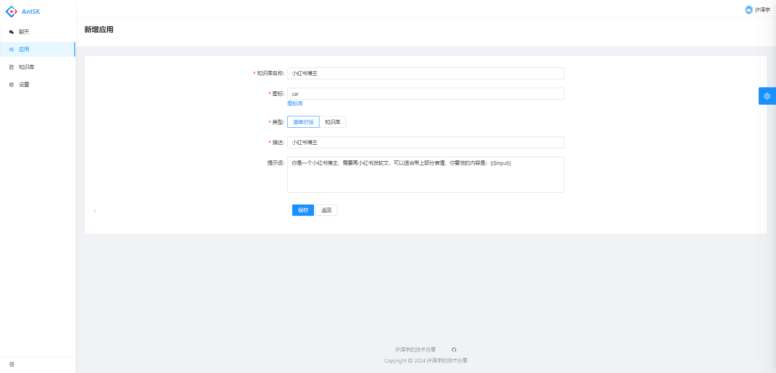The width and height of the screenshot is (776, 373).
Task: Click the GitHub icon in the footer
Action: point(454,349)
